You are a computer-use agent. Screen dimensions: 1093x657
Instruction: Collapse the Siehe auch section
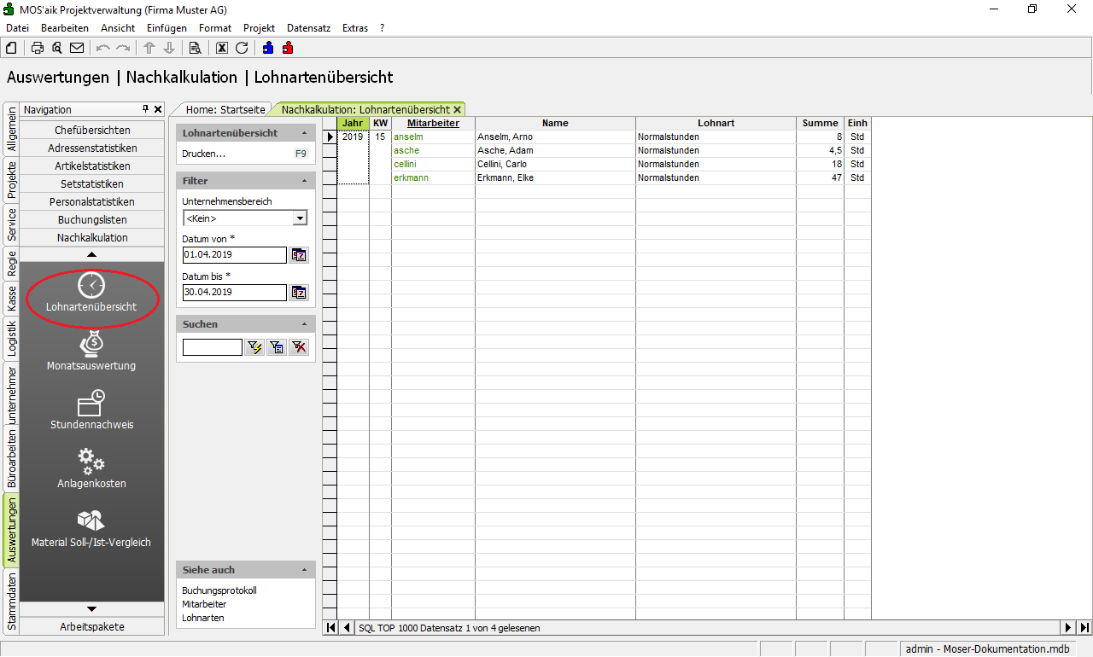point(305,570)
